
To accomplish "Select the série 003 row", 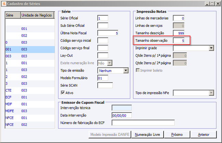I will 30,56.
